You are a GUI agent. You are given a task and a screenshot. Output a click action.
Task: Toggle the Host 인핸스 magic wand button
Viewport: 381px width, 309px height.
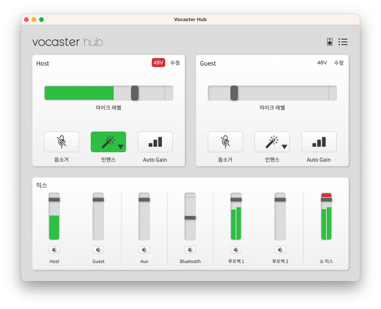pyautogui.click(x=108, y=142)
